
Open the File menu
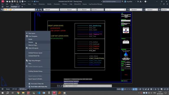click(2, 4)
